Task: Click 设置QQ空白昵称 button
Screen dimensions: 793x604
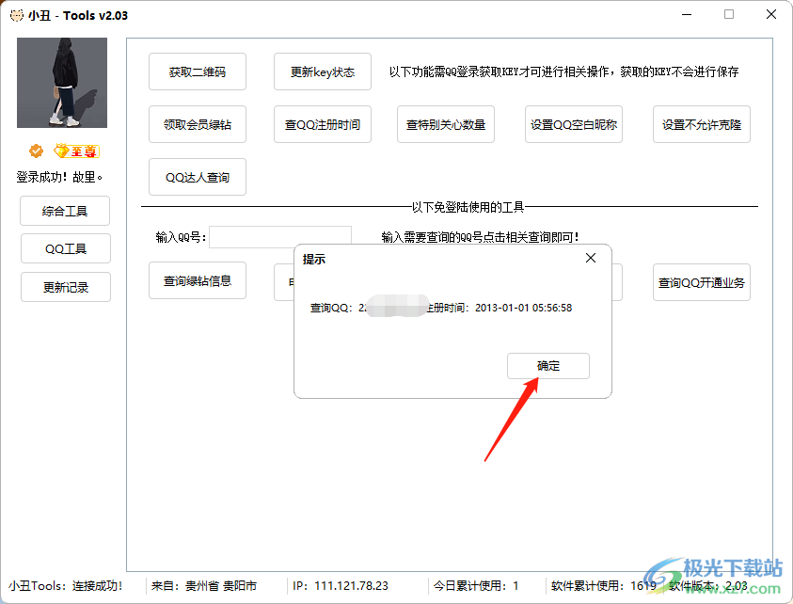Action: coord(574,124)
